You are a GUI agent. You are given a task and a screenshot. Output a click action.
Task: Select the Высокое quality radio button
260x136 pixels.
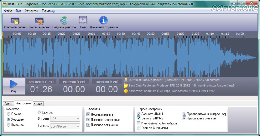click(x=8, y=125)
